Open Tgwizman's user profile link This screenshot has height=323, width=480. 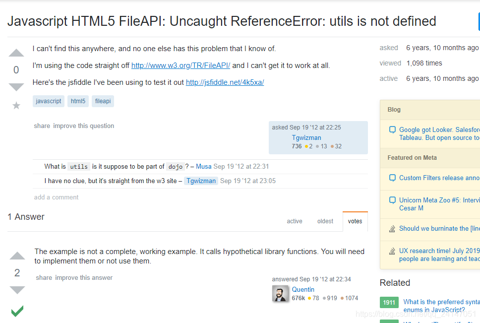[306, 138]
